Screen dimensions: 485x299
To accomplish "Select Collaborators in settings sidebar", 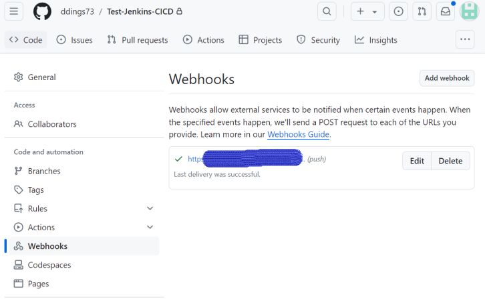I will pos(84,124).
